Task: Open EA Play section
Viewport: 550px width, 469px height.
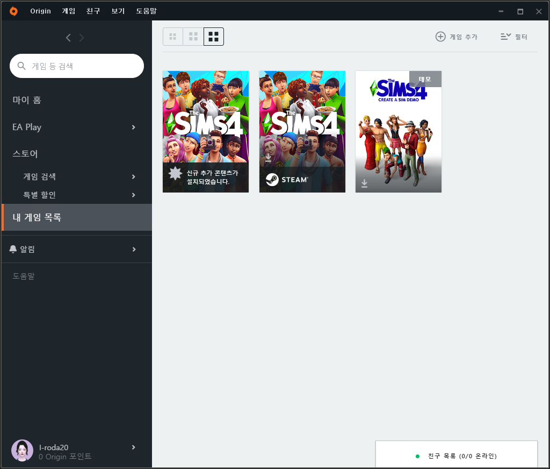Action: tap(27, 127)
